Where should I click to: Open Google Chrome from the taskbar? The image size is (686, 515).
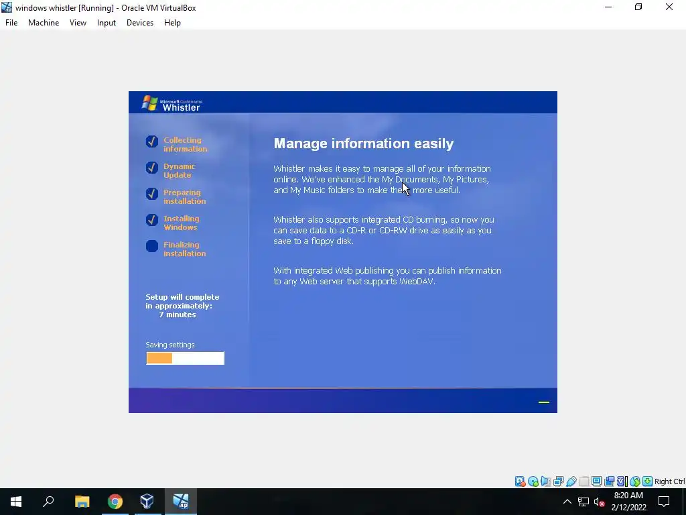(x=115, y=502)
